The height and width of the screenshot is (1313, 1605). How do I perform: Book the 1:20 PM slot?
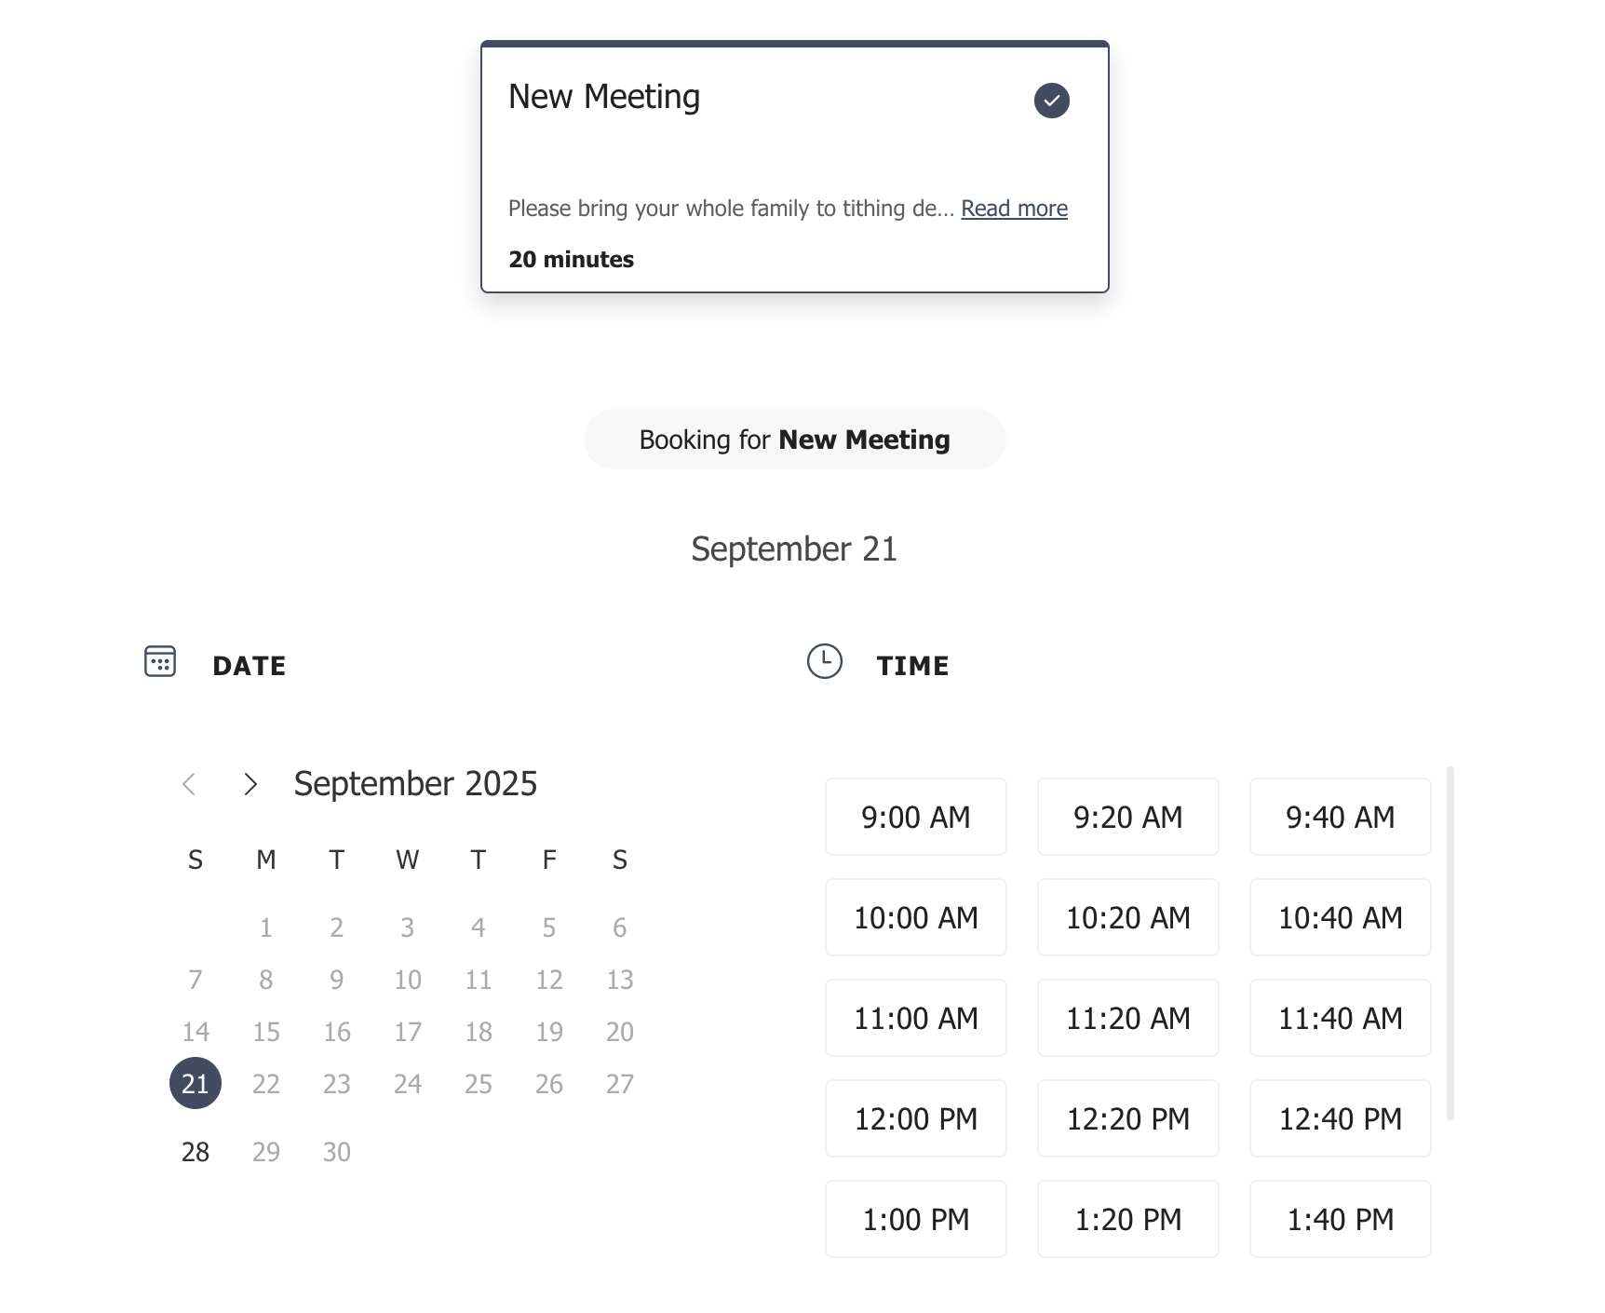point(1128,1219)
